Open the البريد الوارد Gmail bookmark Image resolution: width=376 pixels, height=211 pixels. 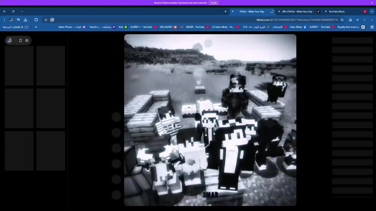(x=256, y=27)
